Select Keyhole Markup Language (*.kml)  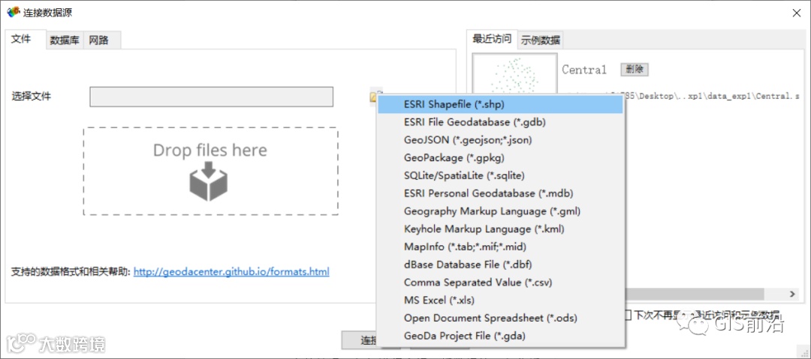tap(500, 229)
